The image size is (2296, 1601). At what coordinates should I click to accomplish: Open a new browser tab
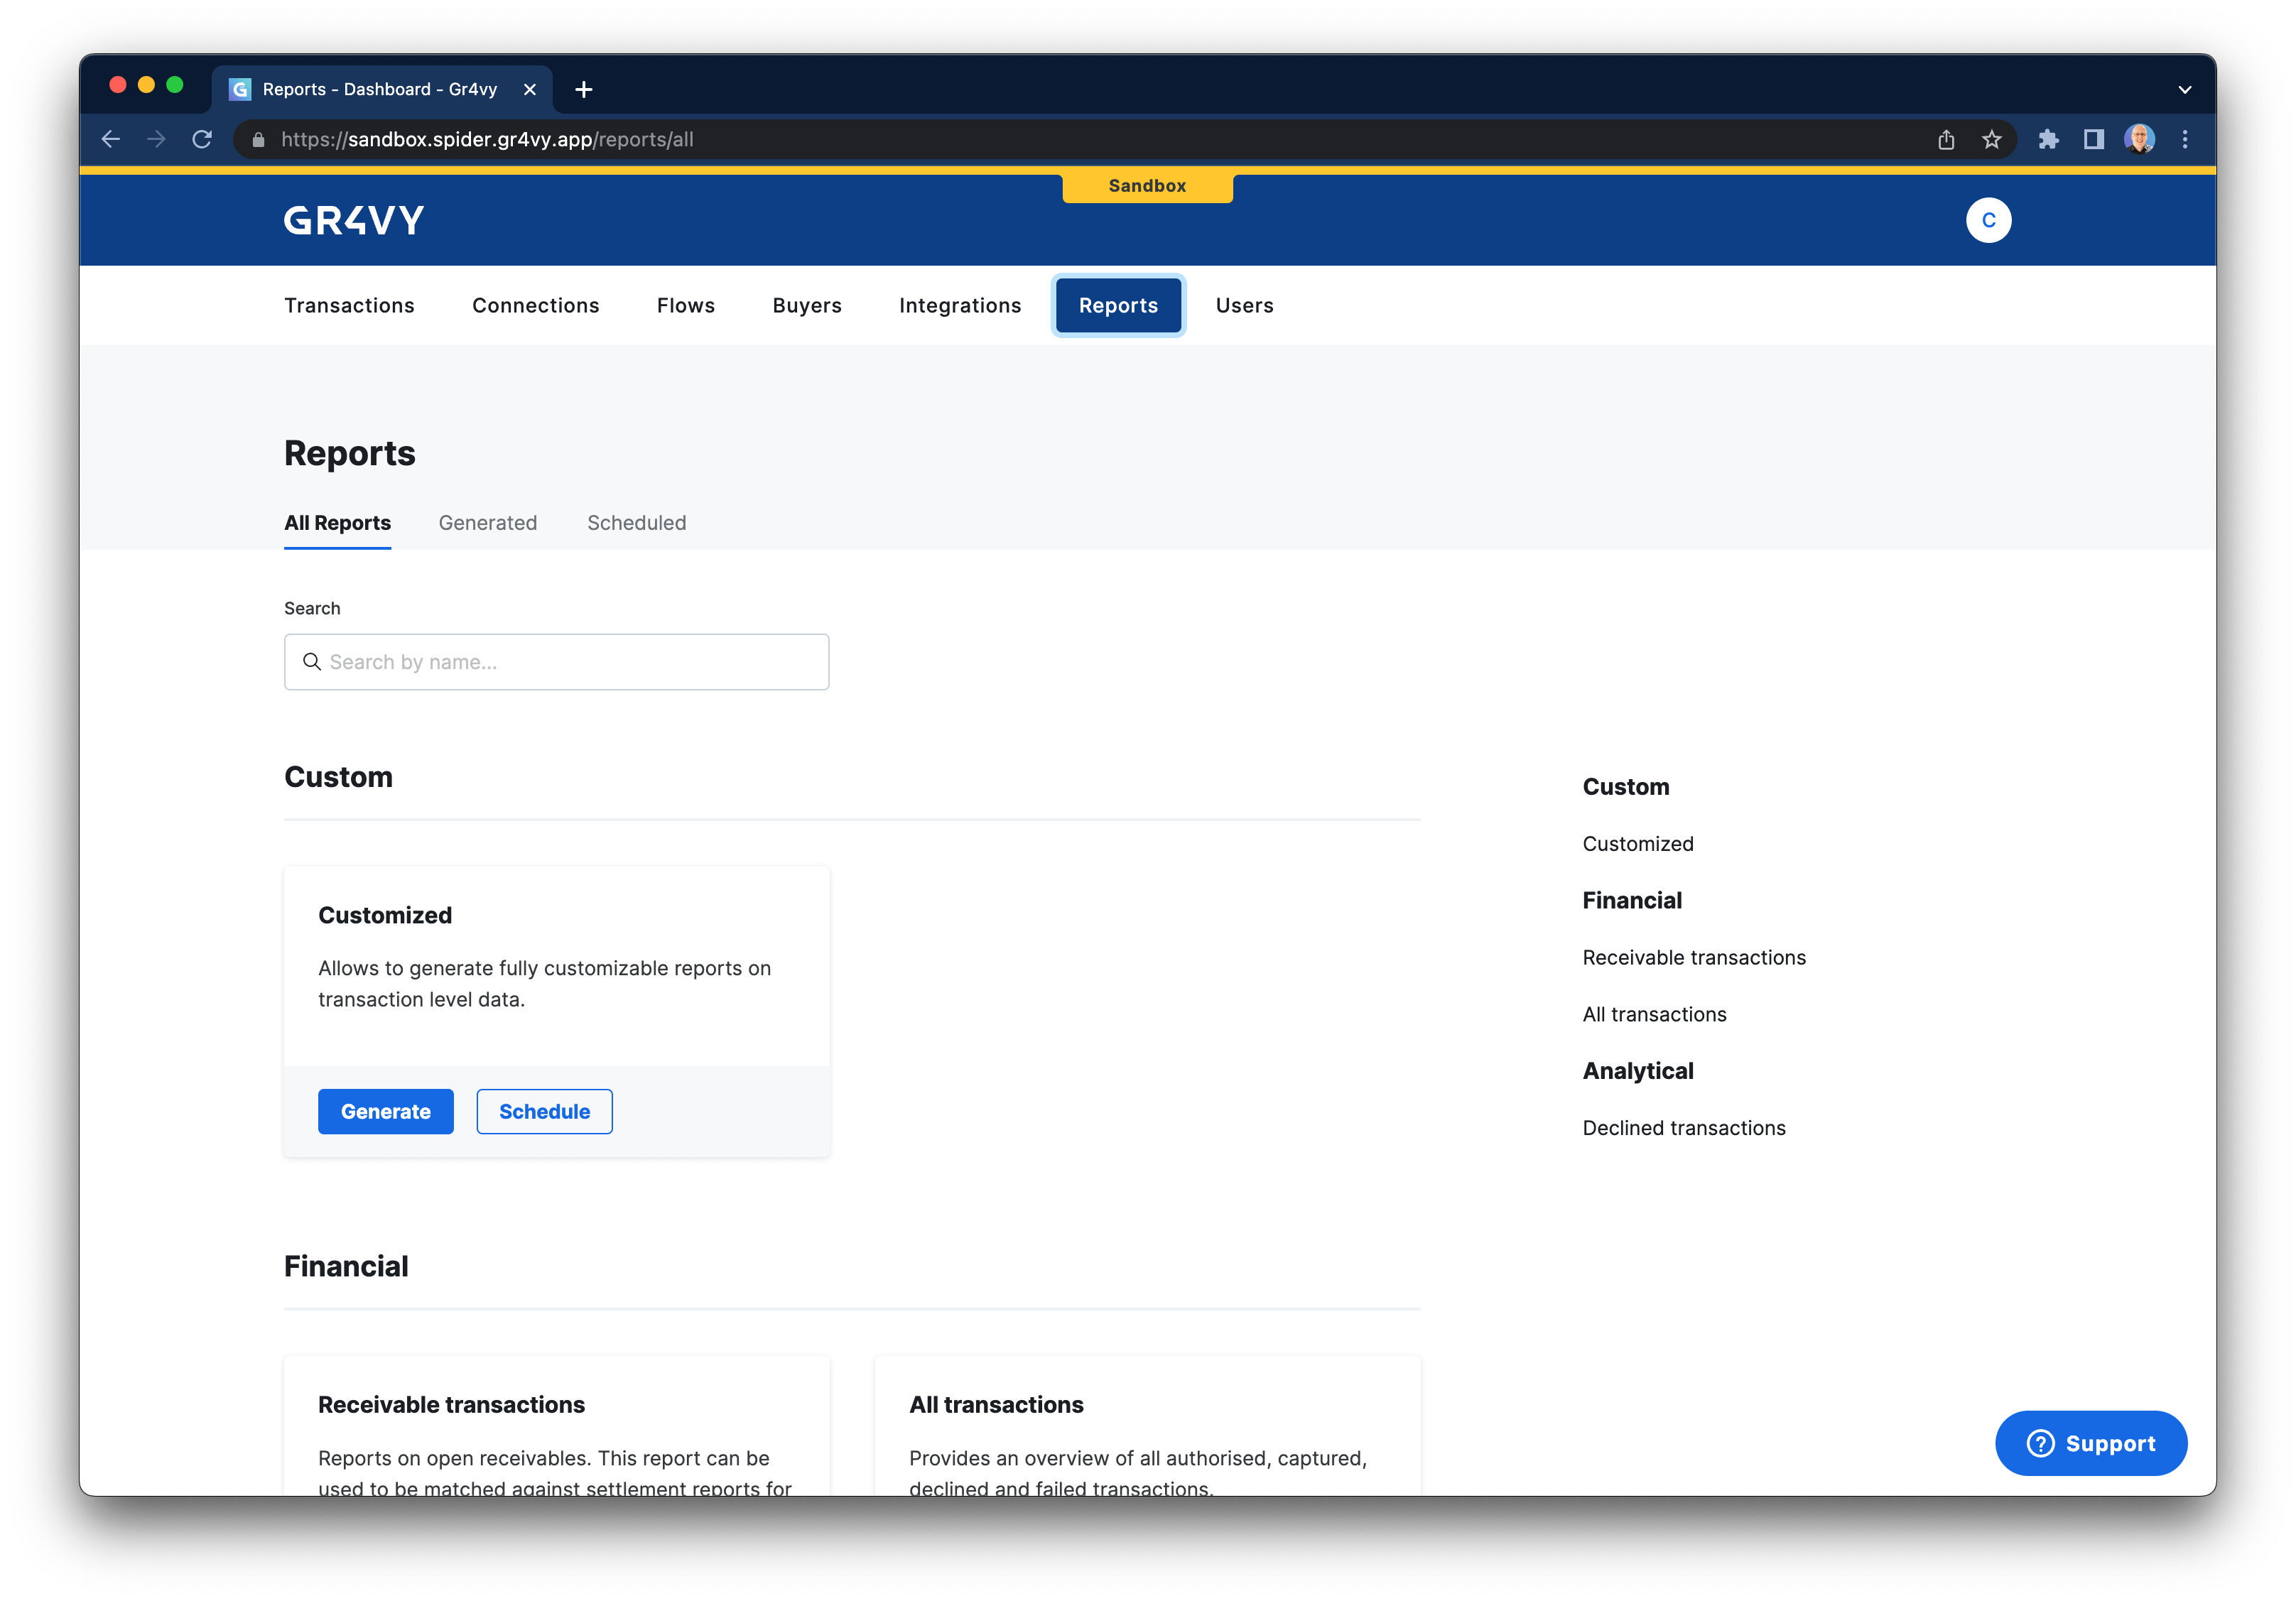click(584, 89)
